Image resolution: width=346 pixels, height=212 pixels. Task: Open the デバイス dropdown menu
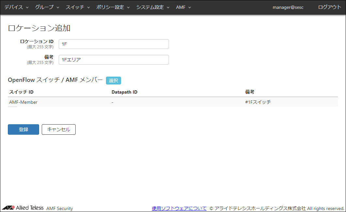coord(16,7)
